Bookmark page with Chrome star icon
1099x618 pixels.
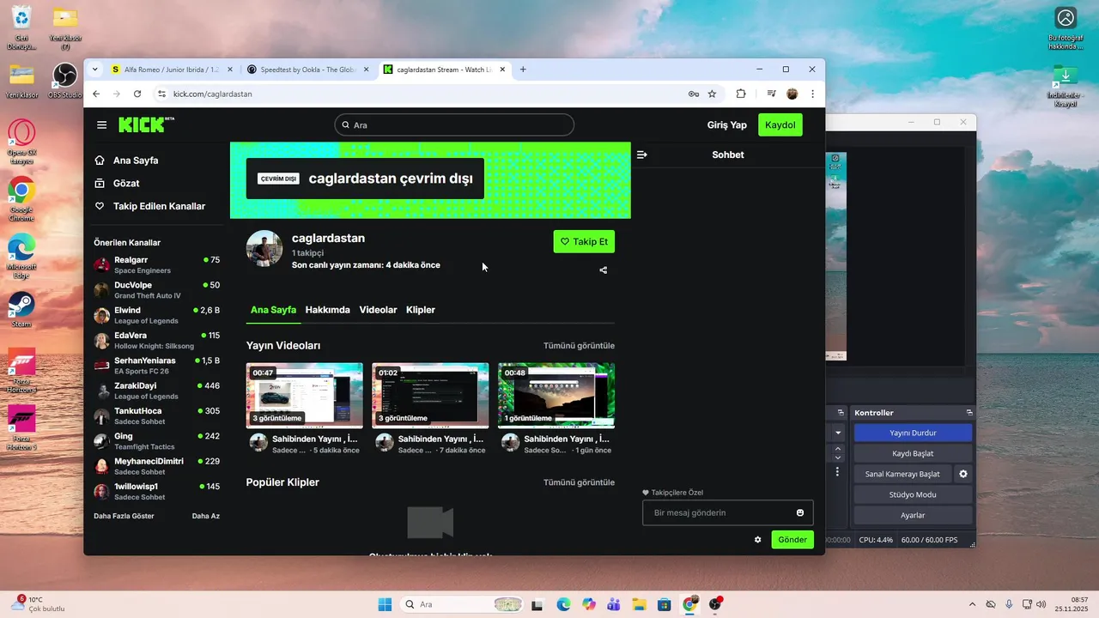(712, 94)
